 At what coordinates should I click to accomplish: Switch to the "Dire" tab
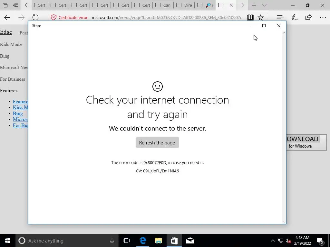(184, 5)
